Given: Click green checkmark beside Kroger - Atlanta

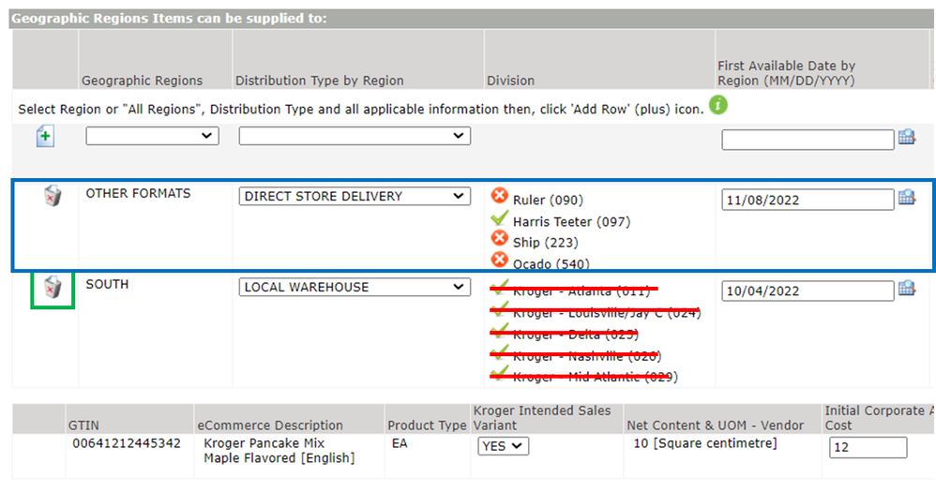Looking at the screenshot, I should [500, 288].
